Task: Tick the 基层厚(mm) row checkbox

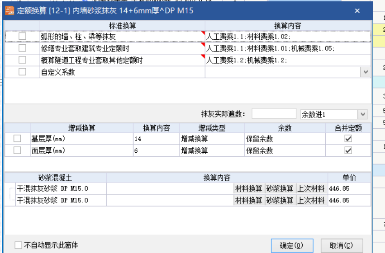Action: point(17,139)
